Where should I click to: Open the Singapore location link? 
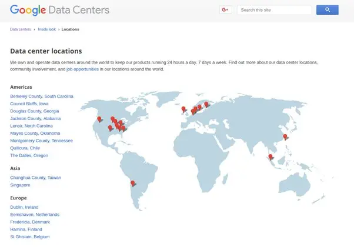pos(20,185)
